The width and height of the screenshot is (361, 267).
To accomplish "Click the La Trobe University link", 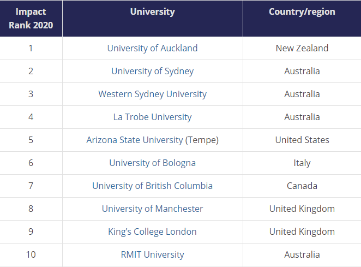I will tap(152, 117).
